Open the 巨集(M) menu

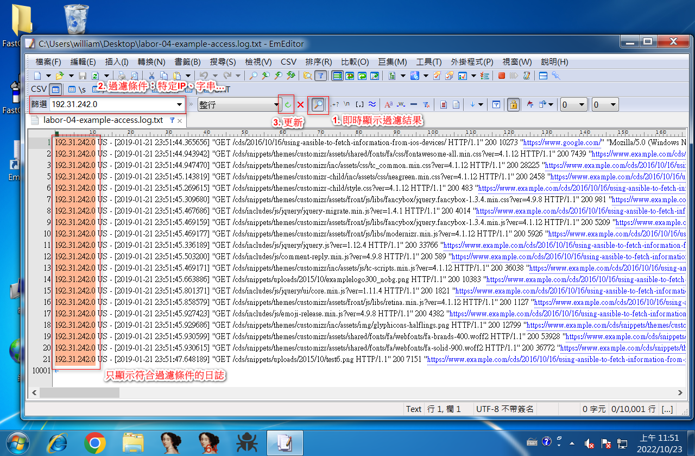(393, 62)
